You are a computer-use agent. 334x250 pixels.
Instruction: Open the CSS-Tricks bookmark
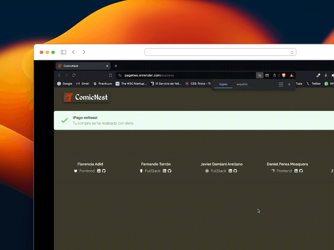pos(198,84)
